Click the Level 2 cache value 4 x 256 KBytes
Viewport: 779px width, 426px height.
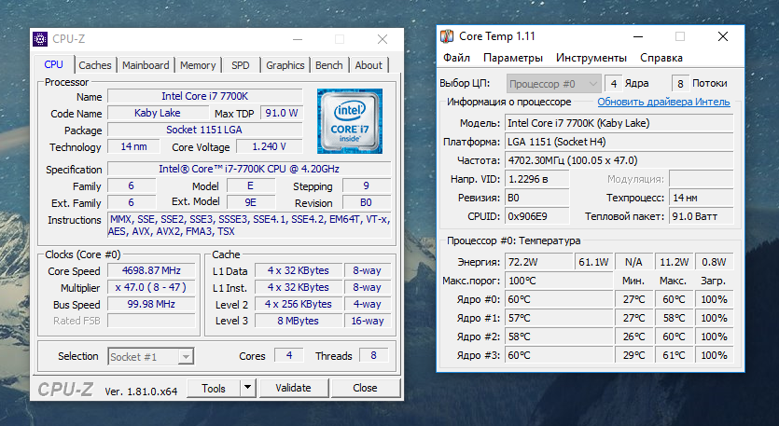299,304
